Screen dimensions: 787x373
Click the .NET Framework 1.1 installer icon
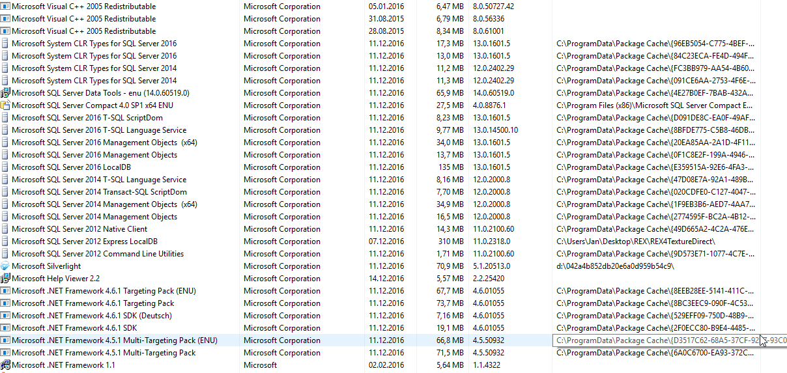pos(5,365)
